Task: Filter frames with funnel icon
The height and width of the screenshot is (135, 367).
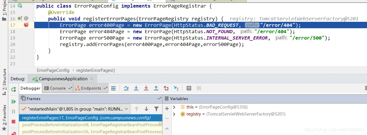Action: [156, 109]
